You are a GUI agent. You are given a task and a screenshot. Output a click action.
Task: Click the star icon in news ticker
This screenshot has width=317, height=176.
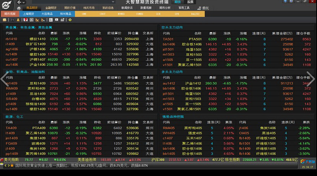[12, 166]
